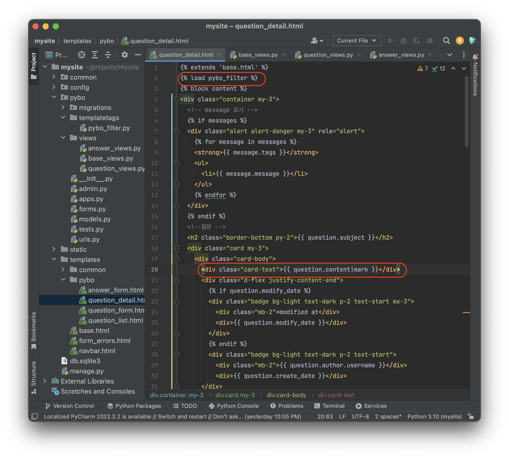
Task: Click the orange IDE update arrow icon
Action: coord(460,41)
